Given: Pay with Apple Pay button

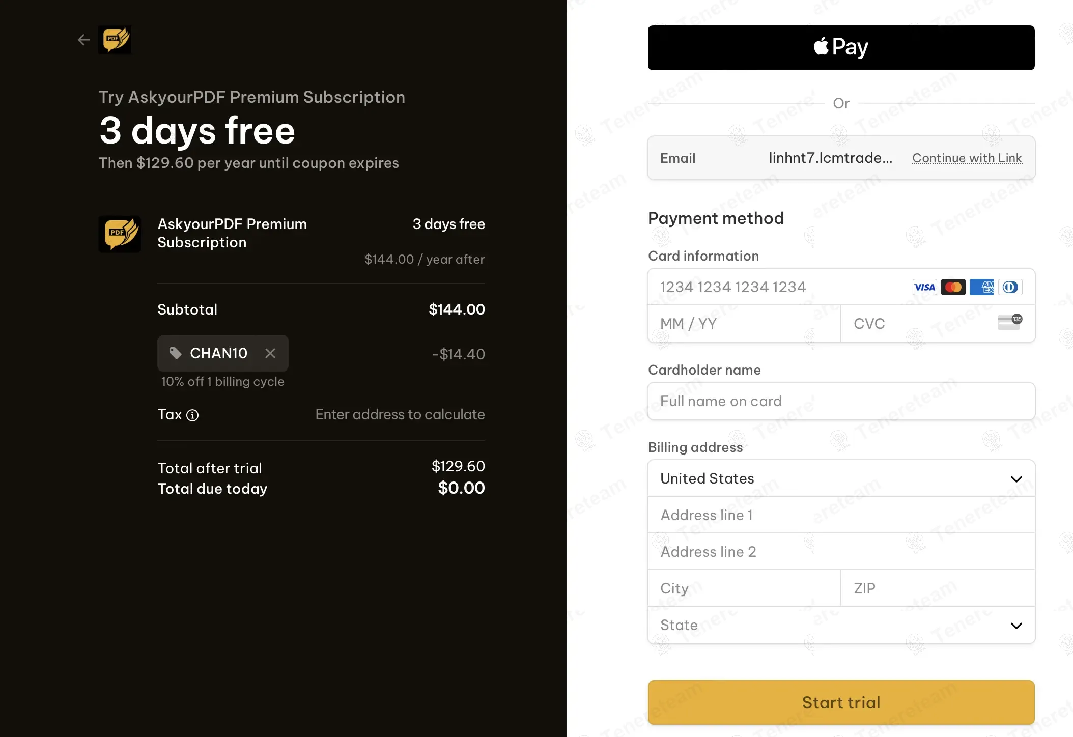Looking at the screenshot, I should click(841, 48).
